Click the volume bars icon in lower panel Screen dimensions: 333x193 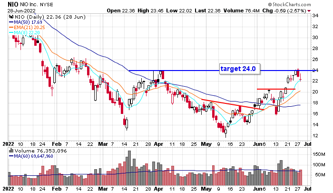11,151
